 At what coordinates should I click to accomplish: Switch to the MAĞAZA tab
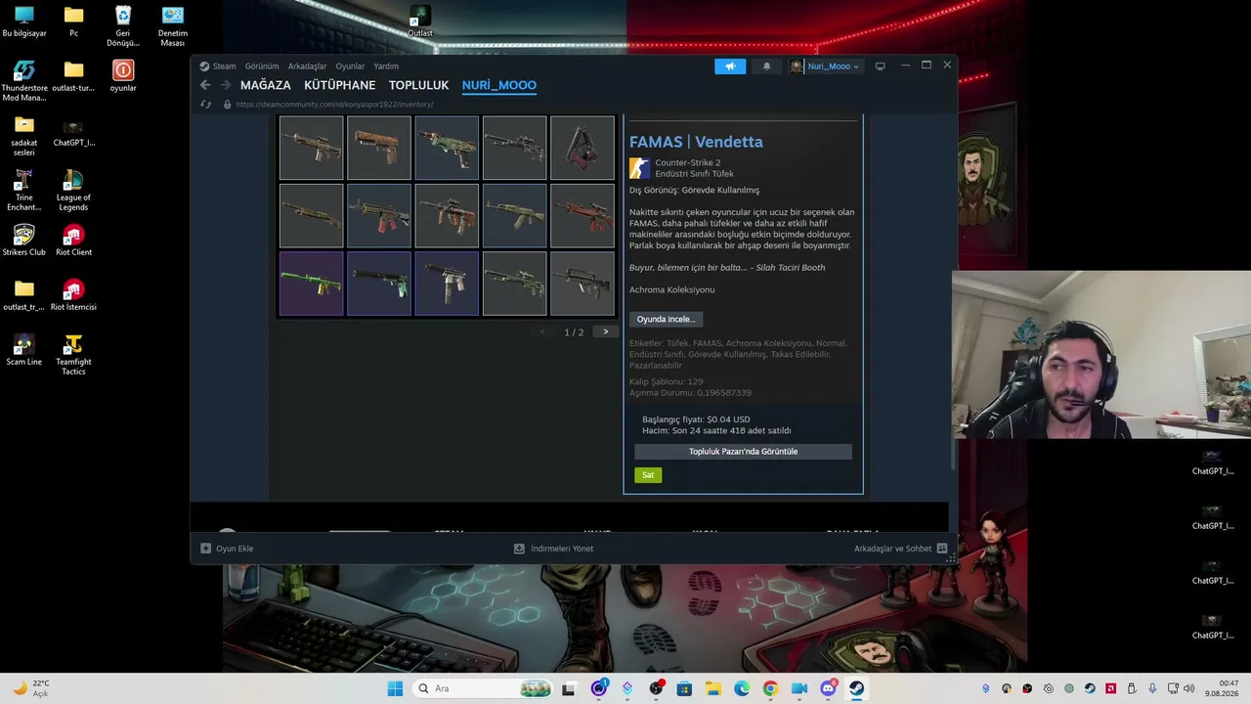click(266, 85)
